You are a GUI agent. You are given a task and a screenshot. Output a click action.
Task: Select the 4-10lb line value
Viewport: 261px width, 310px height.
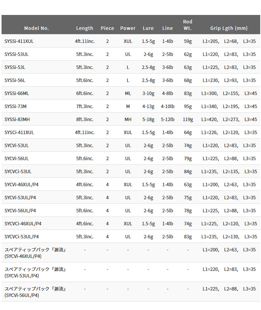point(167,107)
